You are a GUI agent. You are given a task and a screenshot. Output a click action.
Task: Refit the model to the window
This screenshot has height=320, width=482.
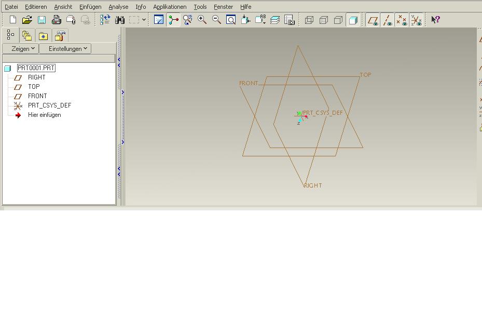pos(231,20)
